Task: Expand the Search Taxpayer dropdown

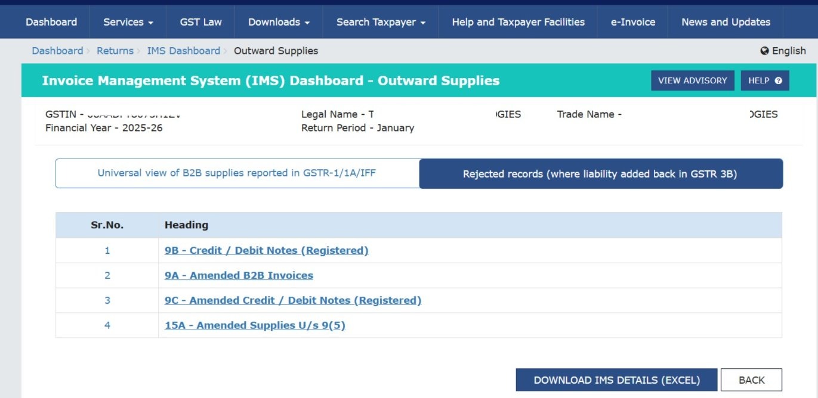Action: click(380, 21)
